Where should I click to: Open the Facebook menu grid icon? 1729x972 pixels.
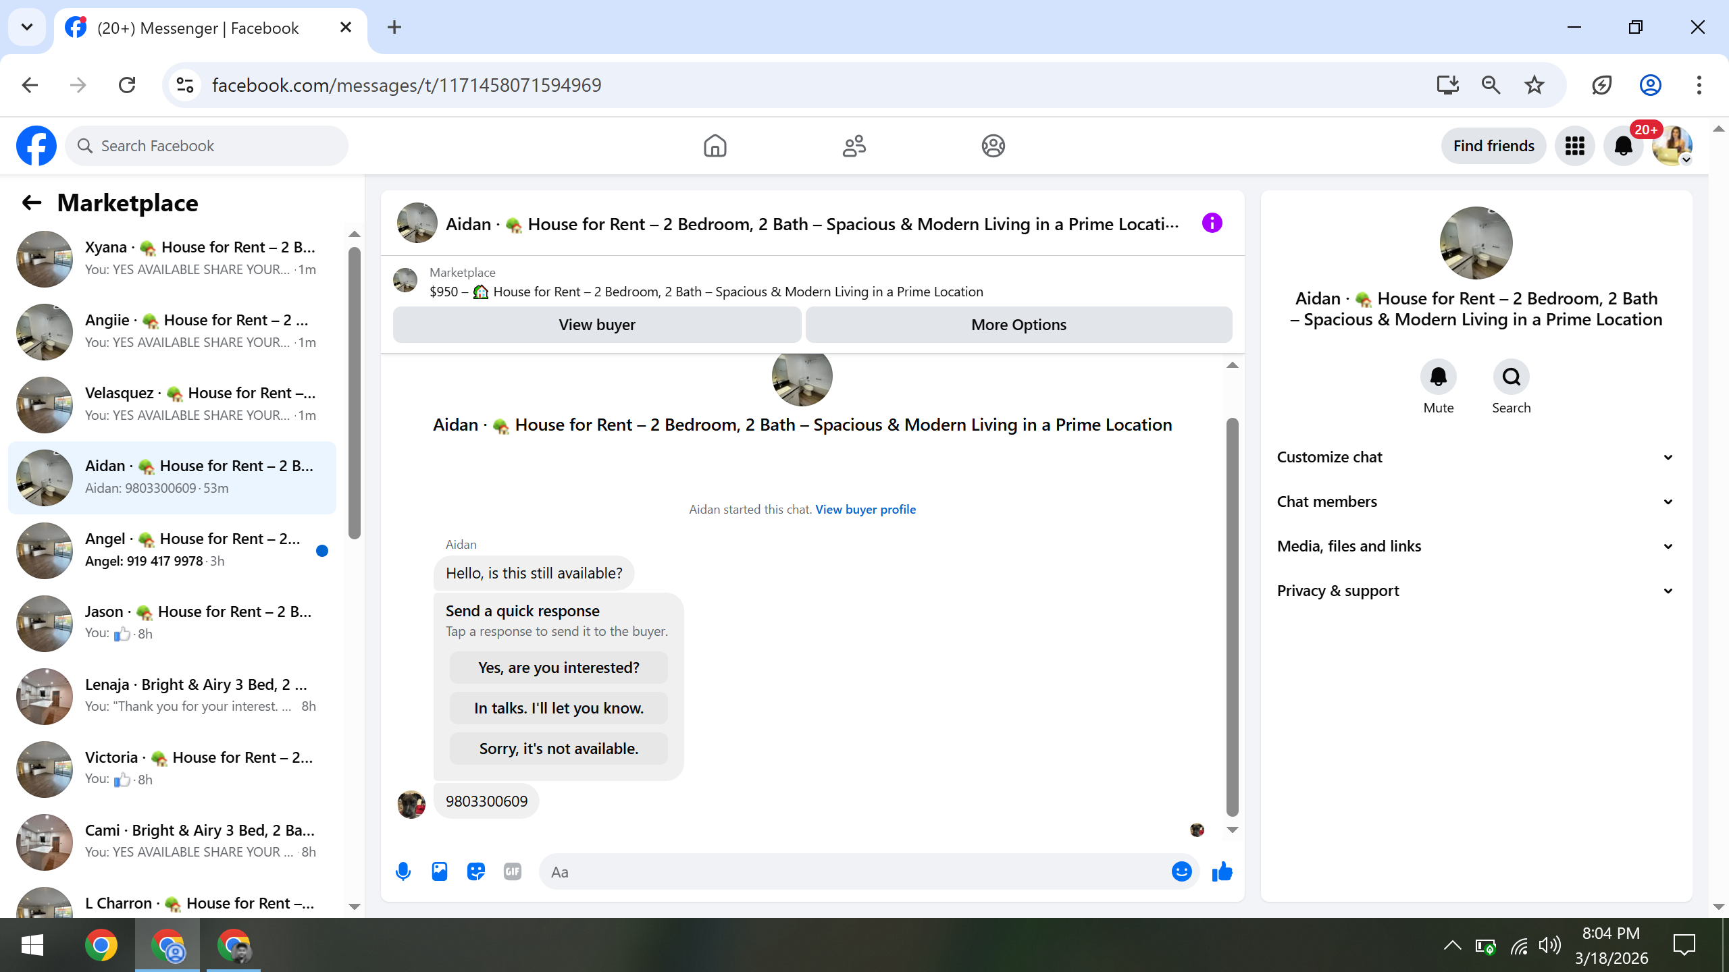coord(1575,146)
